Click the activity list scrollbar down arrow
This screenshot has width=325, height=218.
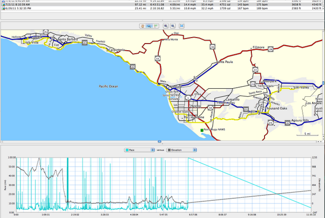coord(323,8)
